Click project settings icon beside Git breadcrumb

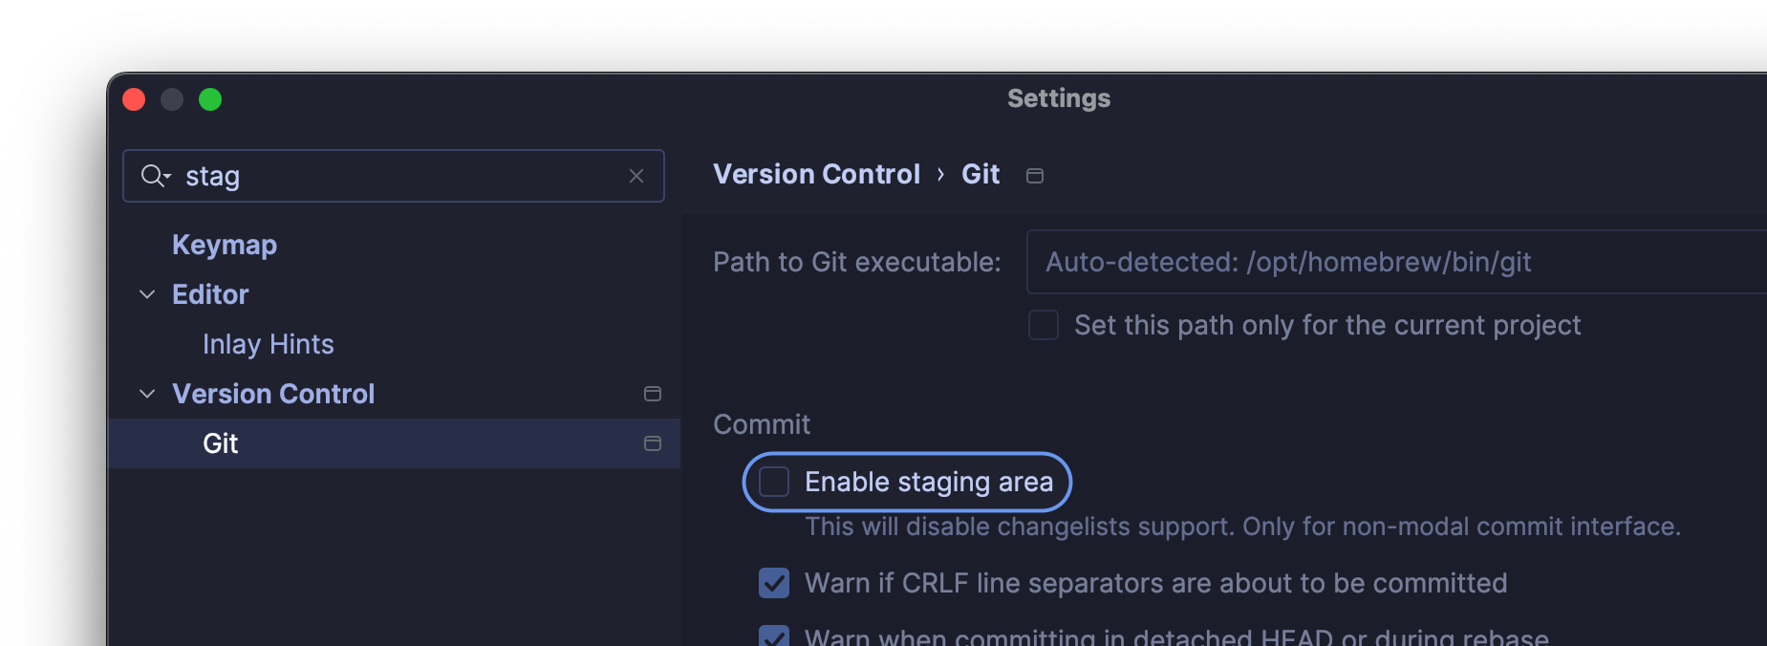coord(1035,176)
